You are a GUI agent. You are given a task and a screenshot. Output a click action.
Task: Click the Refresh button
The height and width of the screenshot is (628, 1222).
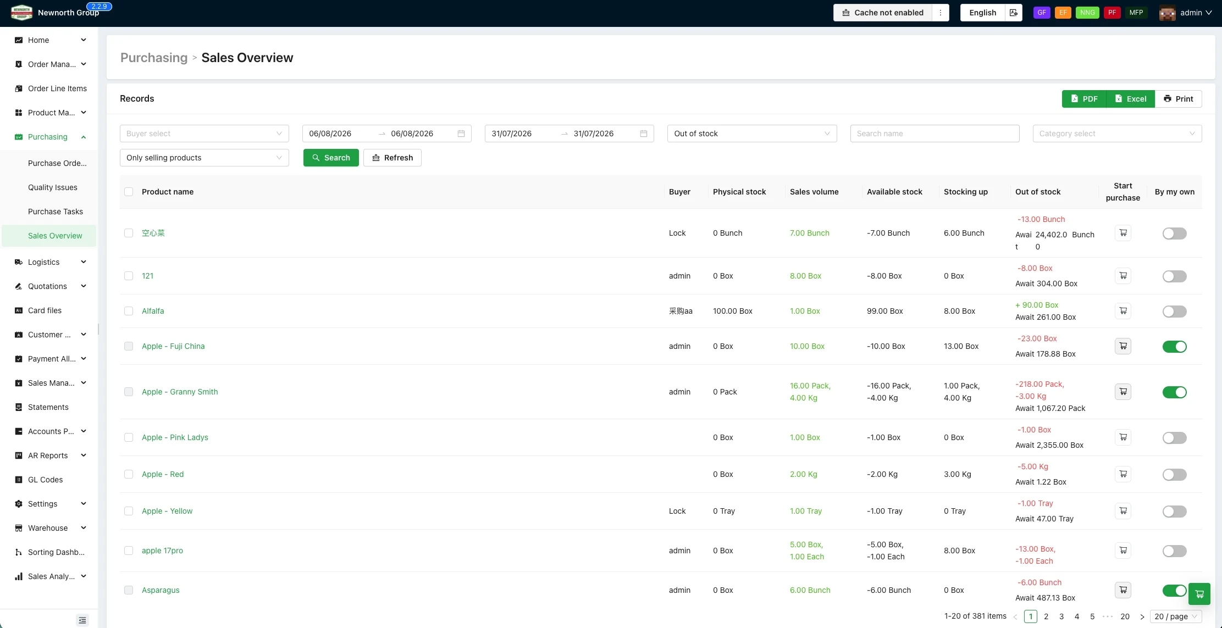pos(392,158)
